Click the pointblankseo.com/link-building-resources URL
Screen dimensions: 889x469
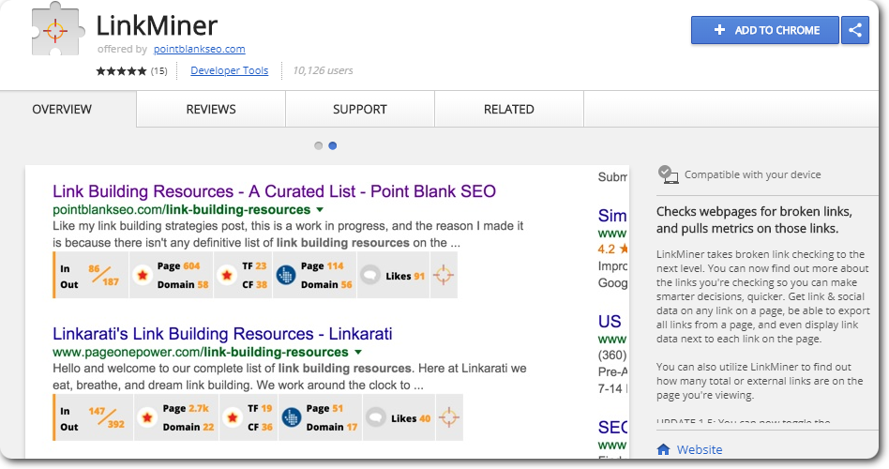click(x=181, y=210)
